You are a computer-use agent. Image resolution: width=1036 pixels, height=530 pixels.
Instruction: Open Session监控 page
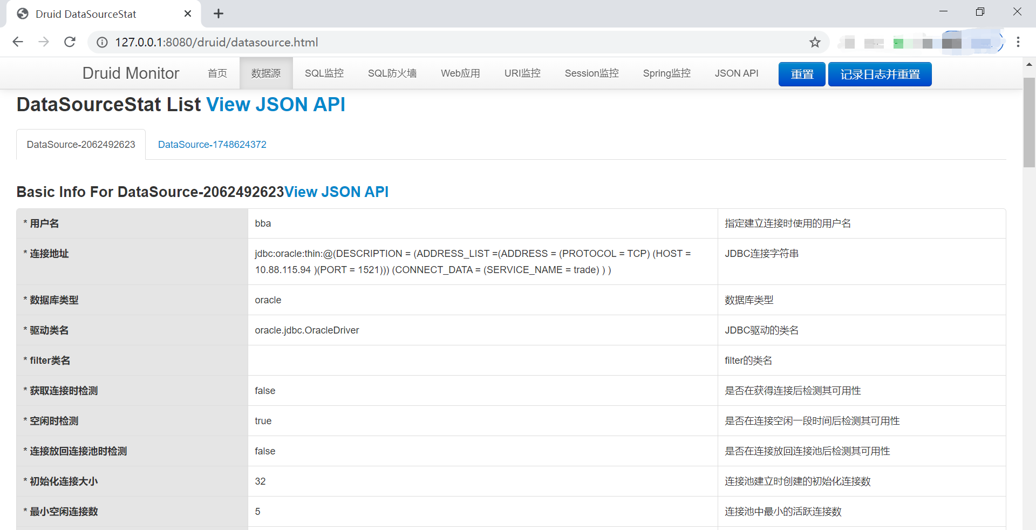(x=592, y=73)
